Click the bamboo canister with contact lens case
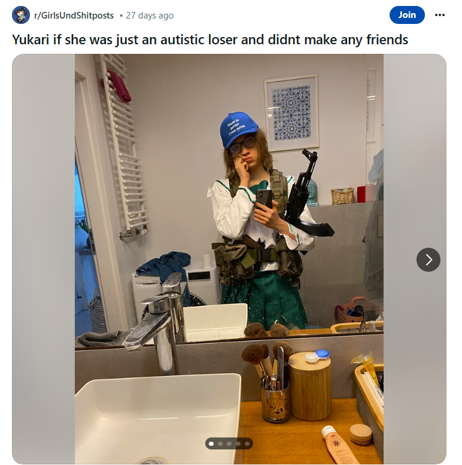The image size is (462, 465). pyautogui.click(x=309, y=385)
